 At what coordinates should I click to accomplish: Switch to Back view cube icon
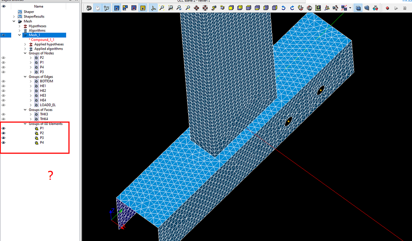[x=240, y=8]
